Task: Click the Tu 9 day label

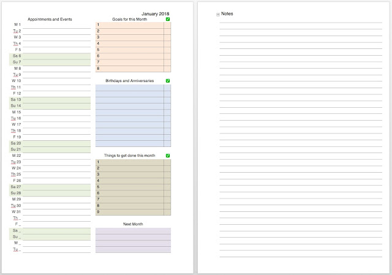Action: [x=17, y=75]
